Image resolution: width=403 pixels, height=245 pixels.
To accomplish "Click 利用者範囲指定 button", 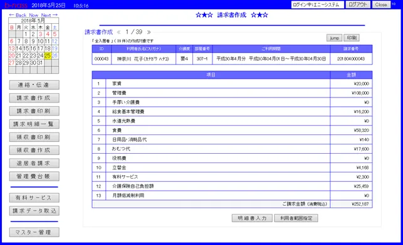I will click(x=296, y=218).
